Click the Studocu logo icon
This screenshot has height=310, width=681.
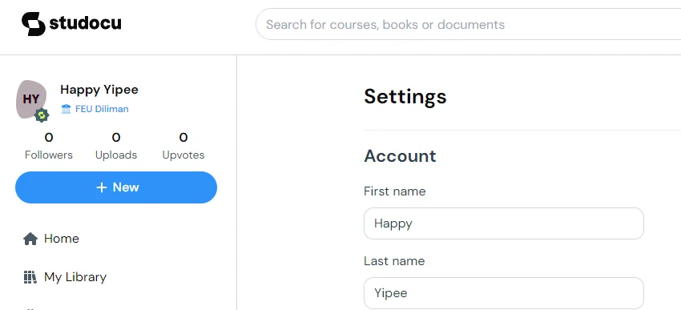tap(34, 24)
